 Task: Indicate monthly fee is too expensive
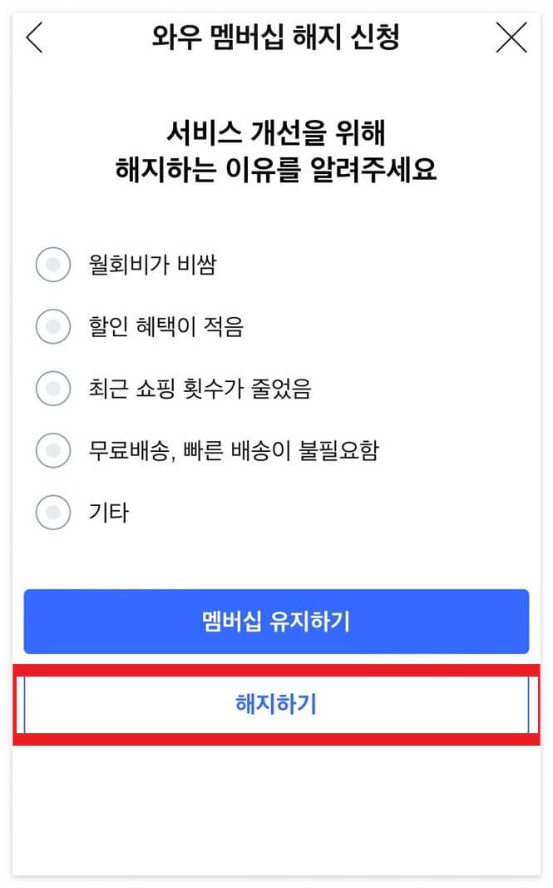click(53, 265)
